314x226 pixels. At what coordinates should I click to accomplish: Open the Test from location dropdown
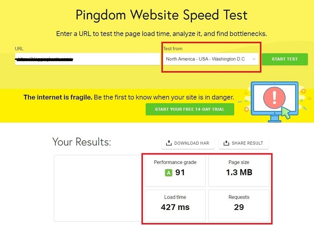point(211,59)
